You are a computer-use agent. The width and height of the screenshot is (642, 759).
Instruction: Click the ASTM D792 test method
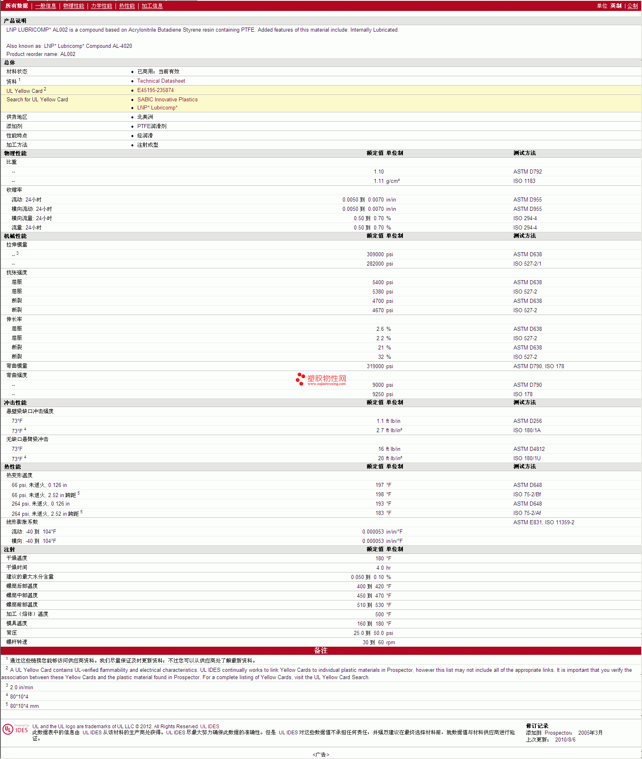(527, 172)
